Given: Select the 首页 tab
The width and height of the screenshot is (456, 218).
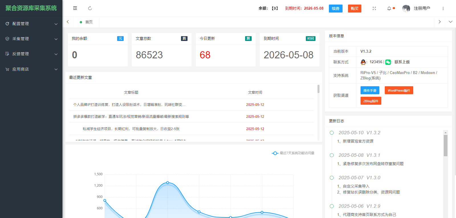Looking at the screenshot, I should [x=86, y=22].
